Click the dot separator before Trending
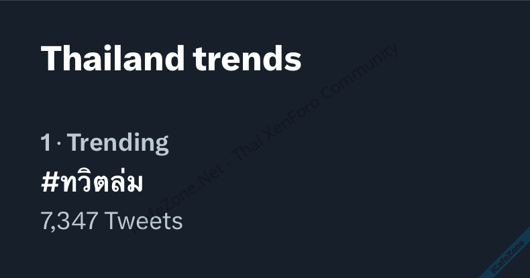530x278 pixels. point(58,143)
